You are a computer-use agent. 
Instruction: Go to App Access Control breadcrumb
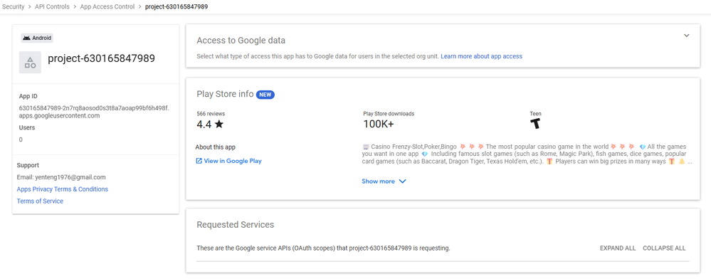tap(107, 7)
